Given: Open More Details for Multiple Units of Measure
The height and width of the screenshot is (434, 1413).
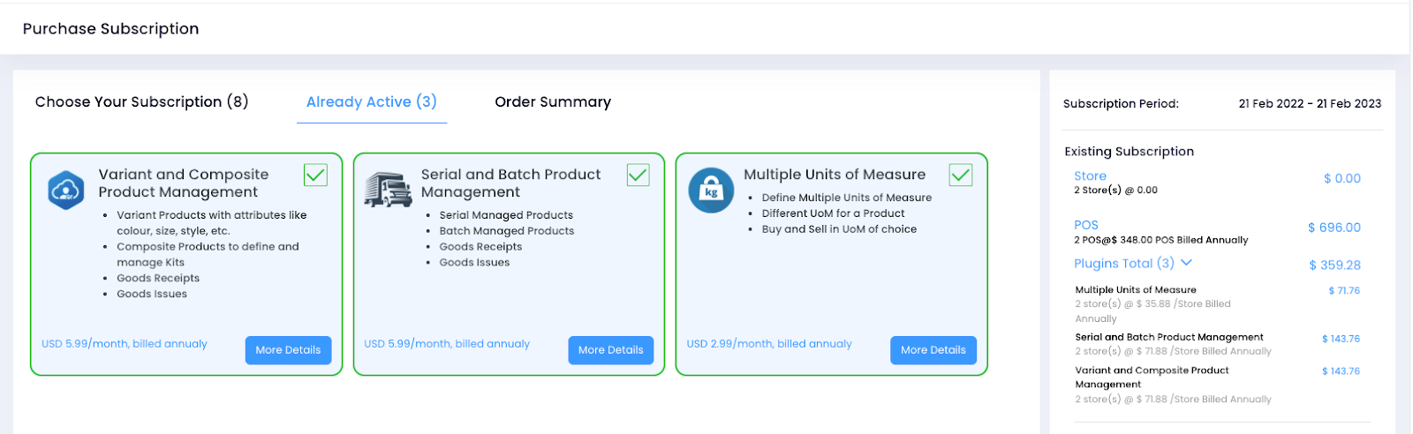Looking at the screenshot, I should [x=933, y=350].
